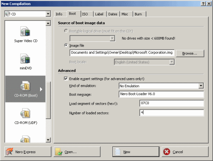
Task: Launch Nero Express button
Action: click(x=28, y=152)
